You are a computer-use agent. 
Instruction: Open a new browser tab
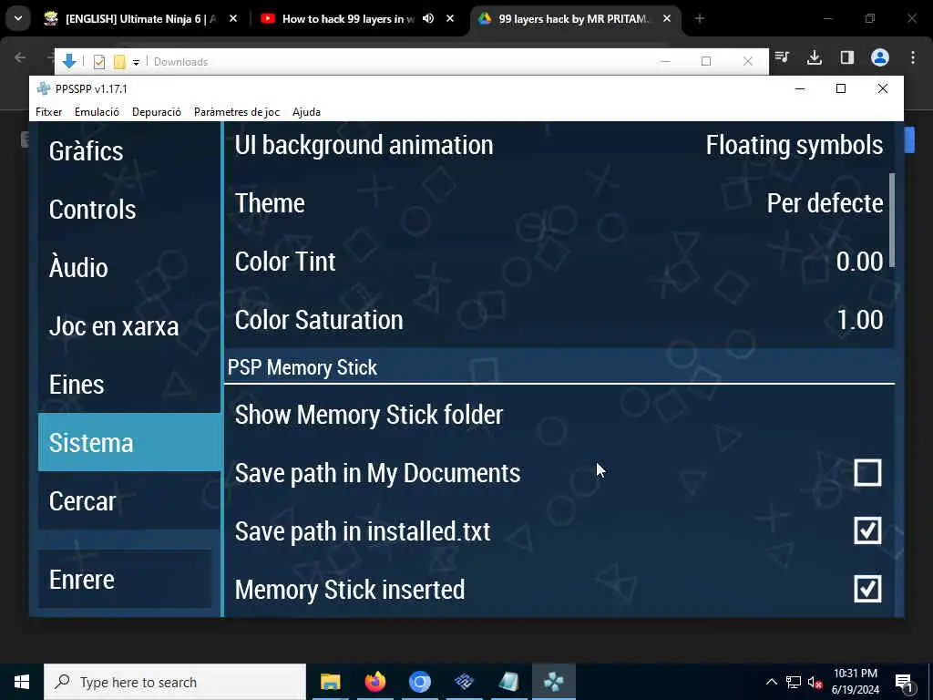tap(699, 18)
